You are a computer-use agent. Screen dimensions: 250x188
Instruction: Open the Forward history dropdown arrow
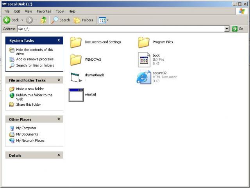(36, 20)
